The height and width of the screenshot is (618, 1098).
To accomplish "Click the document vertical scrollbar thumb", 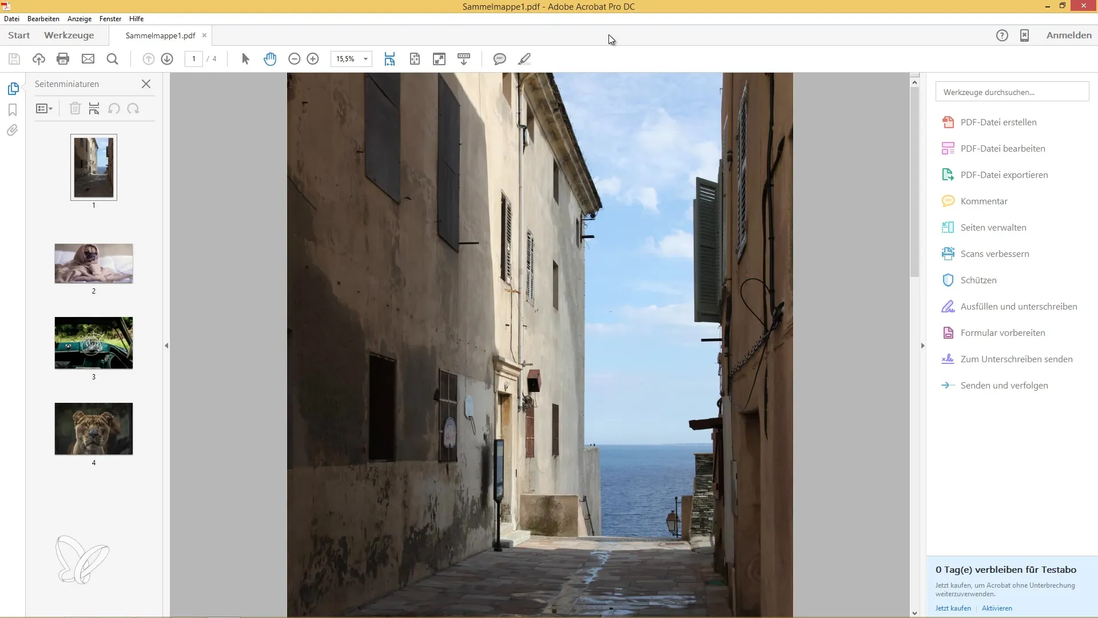I will (914, 182).
